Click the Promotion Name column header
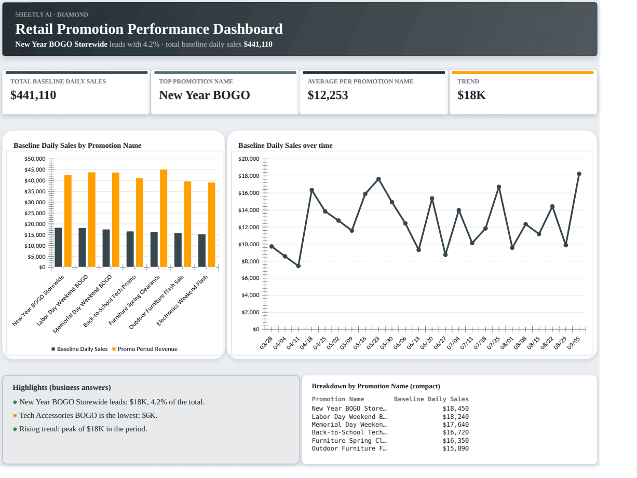 (x=338, y=399)
